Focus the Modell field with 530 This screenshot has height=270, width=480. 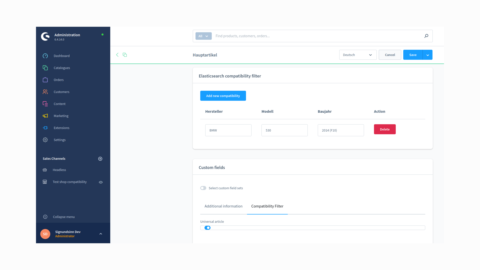(x=284, y=130)
